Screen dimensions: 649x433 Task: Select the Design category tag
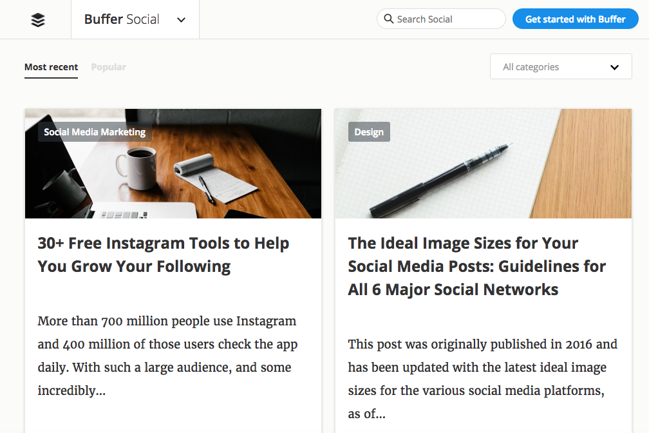tap(369, 132)
